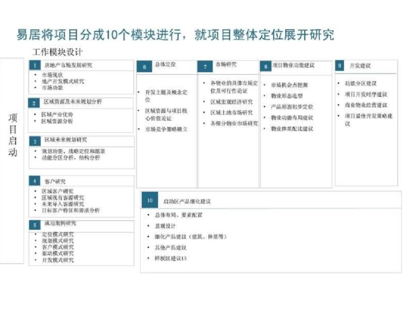
Task: Click the number 2 badge beside 区域资源及未来规划分析
Action: pyautogui.click(x=34, y=103)
